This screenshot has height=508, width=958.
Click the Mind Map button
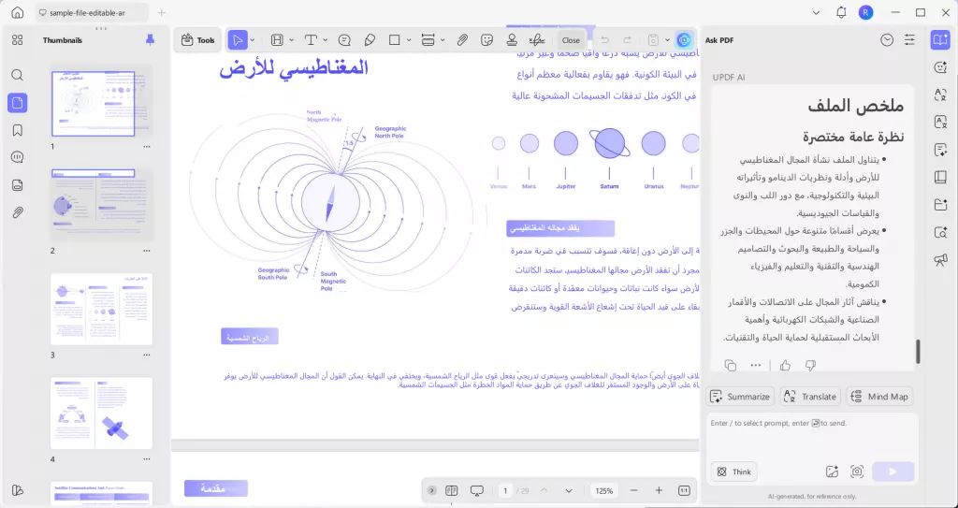click(x=879, y=396)
